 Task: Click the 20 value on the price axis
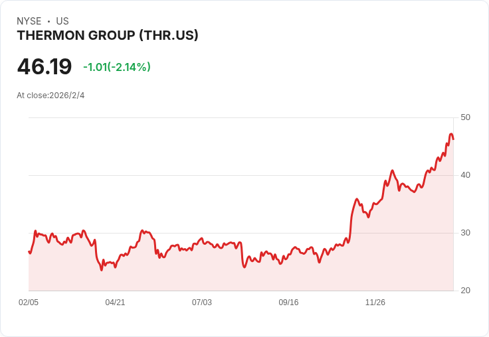(x=466, y=291)
